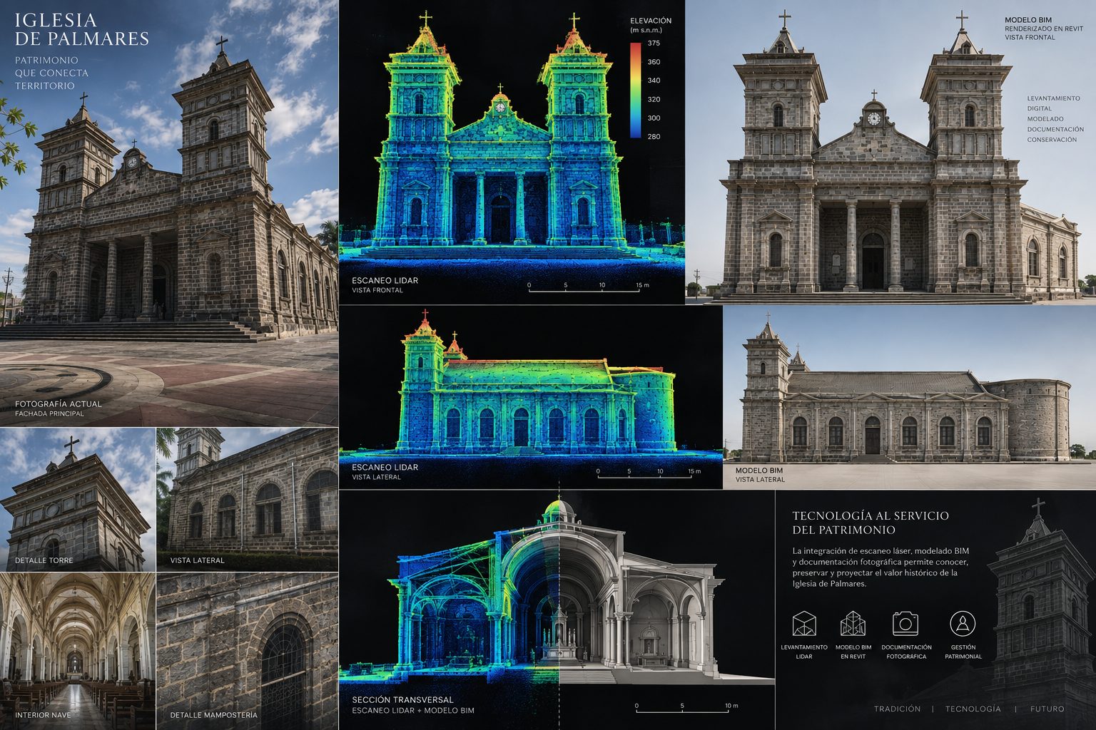This screenshot has width=1096, height=730.
Task: Click the 'FOTOGRAFÍA ACTUAL' caption
Action: point(59,403)
